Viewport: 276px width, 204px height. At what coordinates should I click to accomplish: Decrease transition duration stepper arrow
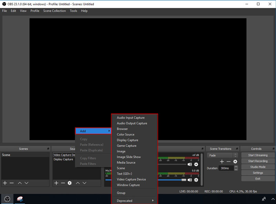(x=236, y=170)
